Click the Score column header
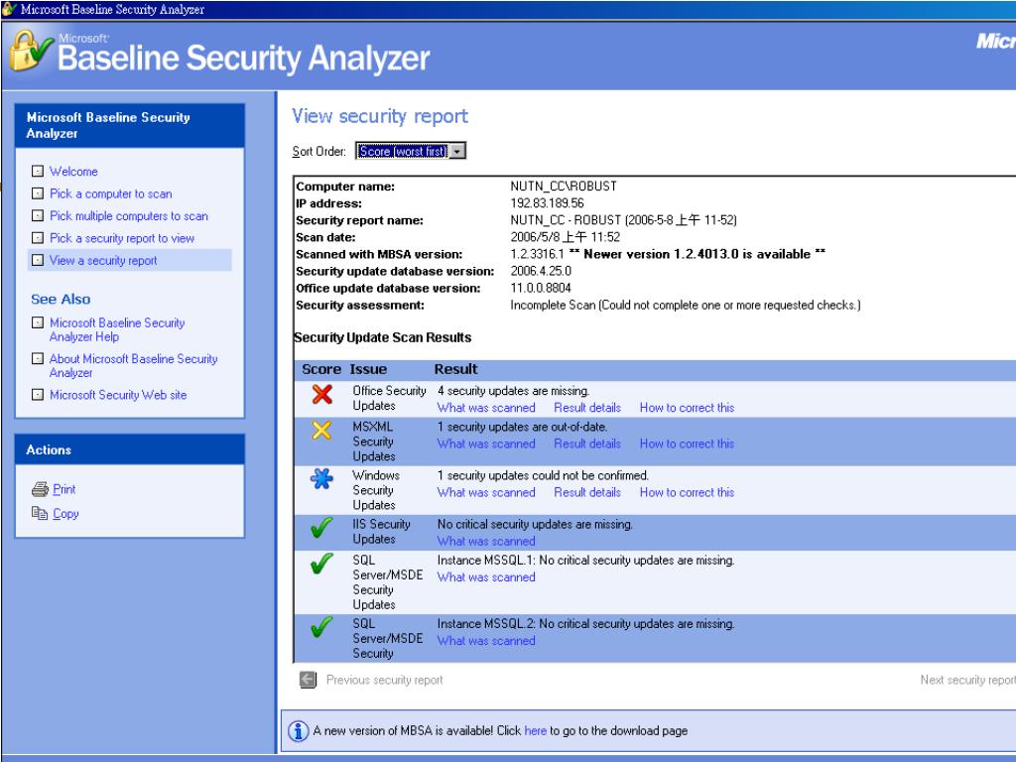The width and height of the screenshot is (1016, 762). pos(321,369)
